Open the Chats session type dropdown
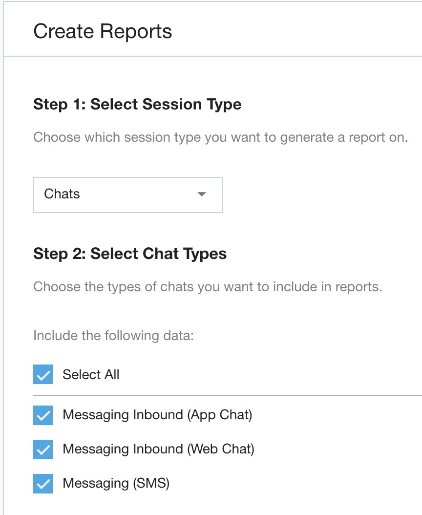Image resolution: width=422 pixels, height=515 pixels. (127, 194)
